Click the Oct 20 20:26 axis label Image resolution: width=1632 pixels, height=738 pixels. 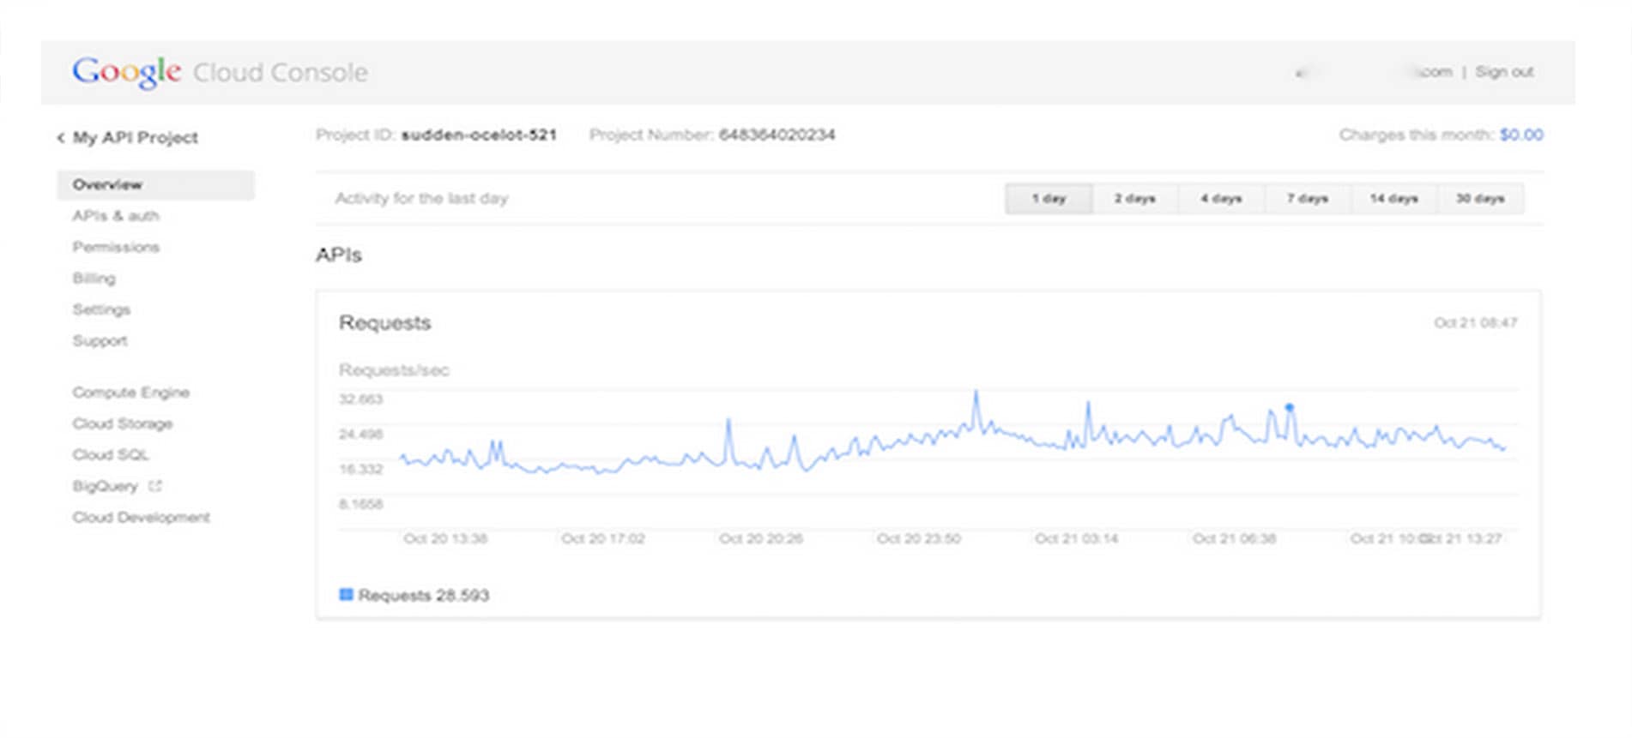pyautogui.click(x=761, y=538)
